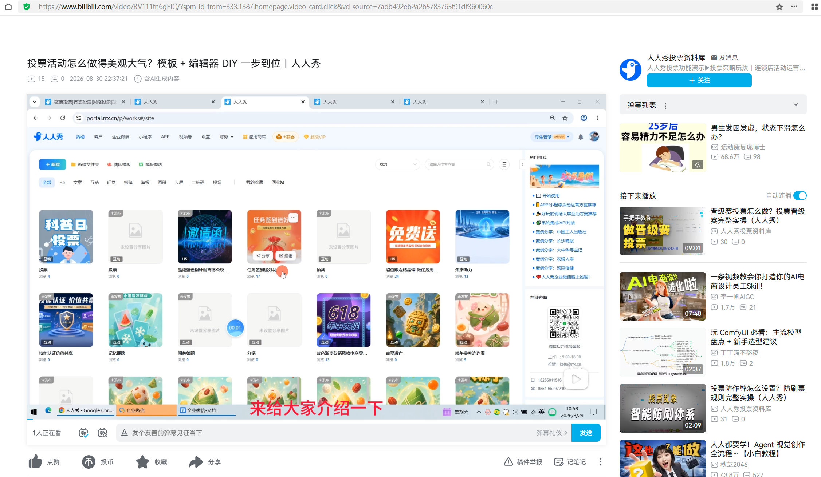821x477 pixels.
Task: Click uploader name 运动康复珑博士
Action: (743, 147)
